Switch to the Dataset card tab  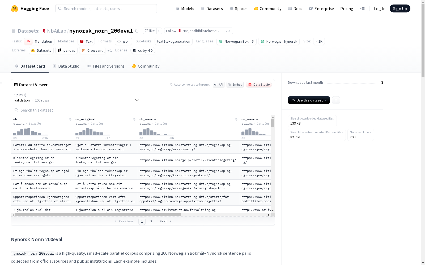[x=30, y=66]
